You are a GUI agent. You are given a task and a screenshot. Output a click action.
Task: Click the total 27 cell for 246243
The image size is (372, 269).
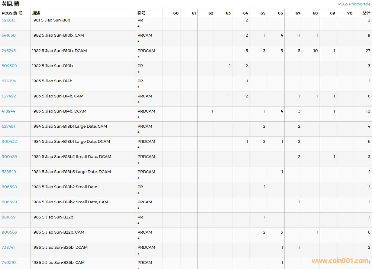[368, 51]
